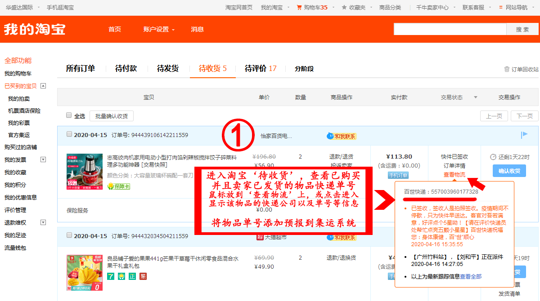Viewport: 540px width, 301px height.
Task: Click the 网站导航 menu list icon
Action: tap(501, 7)
